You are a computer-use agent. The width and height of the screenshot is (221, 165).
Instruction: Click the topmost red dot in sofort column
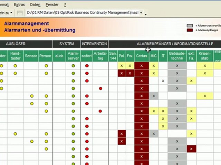87,65
